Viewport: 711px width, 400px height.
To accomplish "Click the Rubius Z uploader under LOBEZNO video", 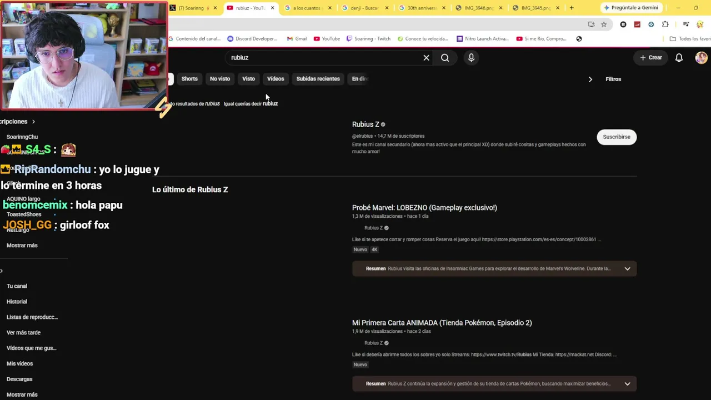I will coord(373,228).
